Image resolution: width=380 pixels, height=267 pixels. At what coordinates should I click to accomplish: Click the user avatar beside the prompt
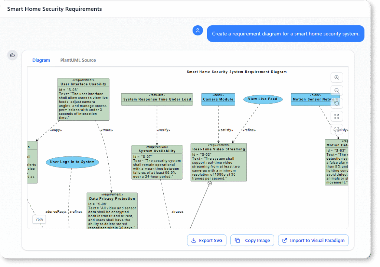pos(198,30)
